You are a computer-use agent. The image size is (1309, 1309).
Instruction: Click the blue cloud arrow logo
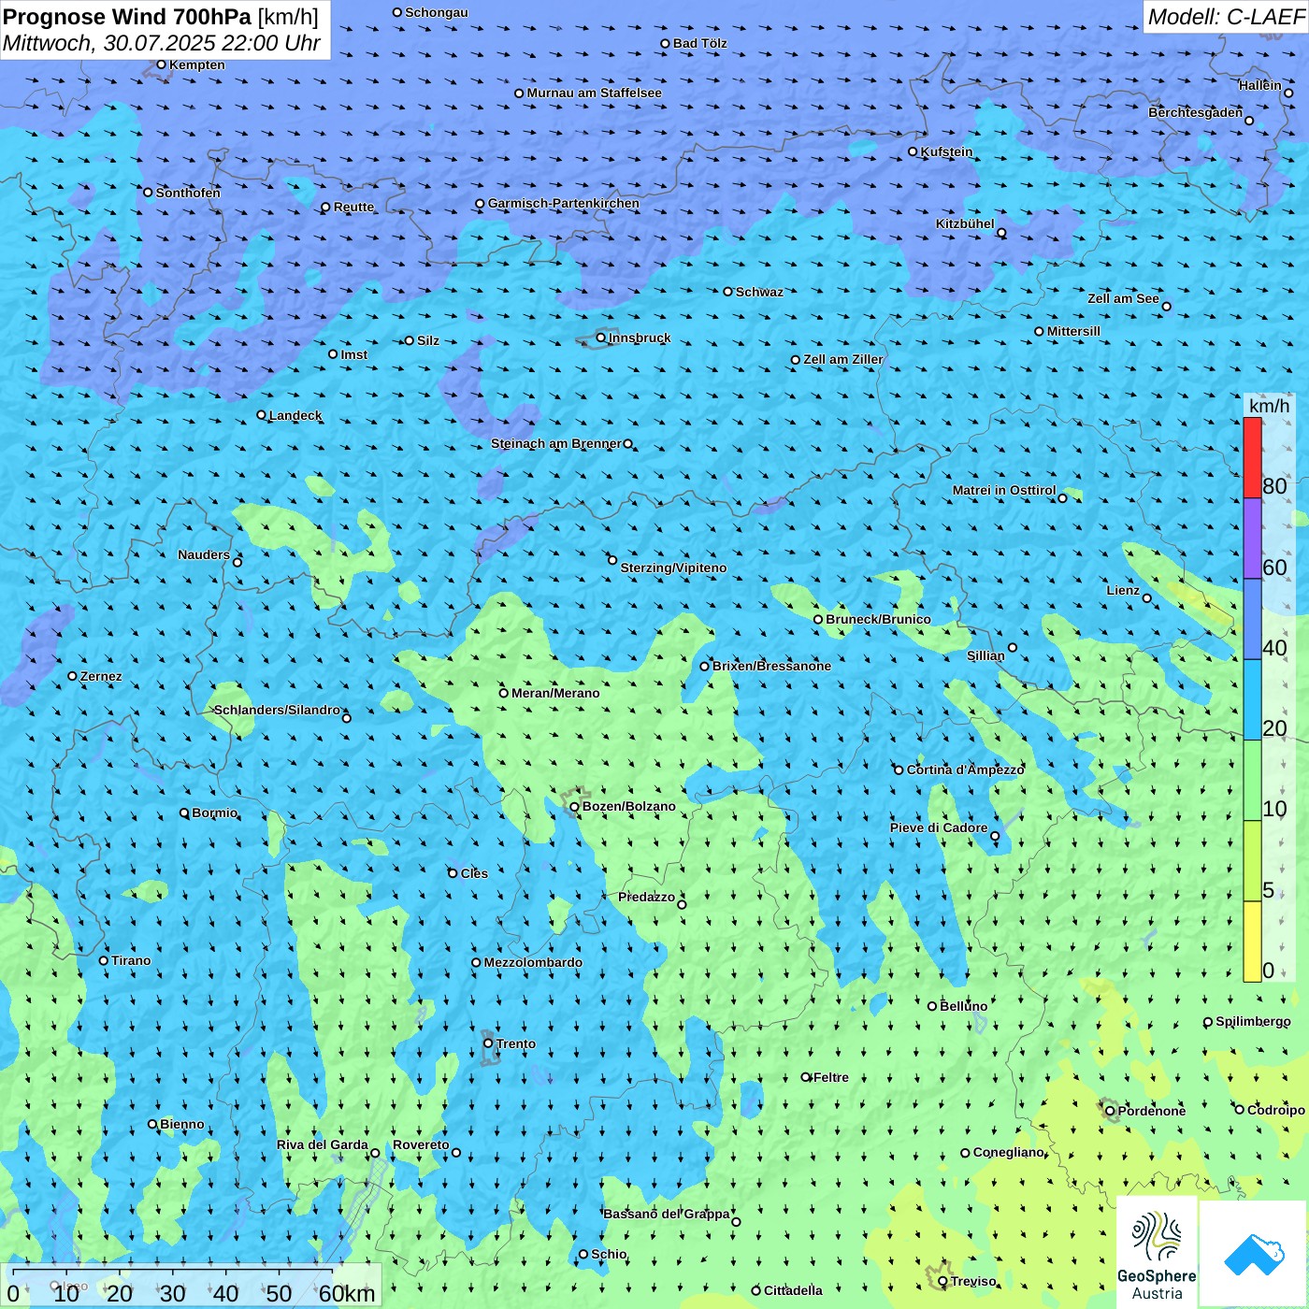(1253, 1253)
